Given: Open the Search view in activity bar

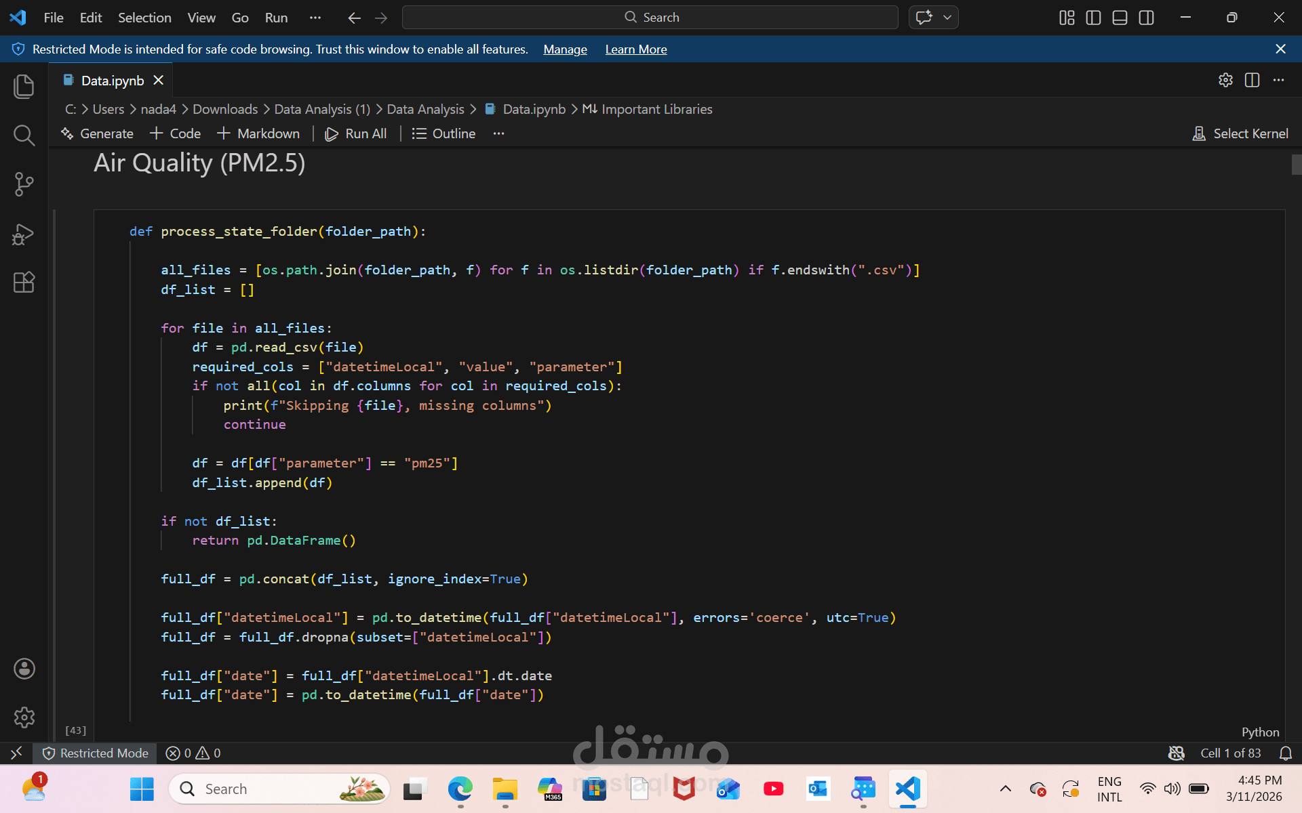Looking at the screenshot, I should pos(24,135).
